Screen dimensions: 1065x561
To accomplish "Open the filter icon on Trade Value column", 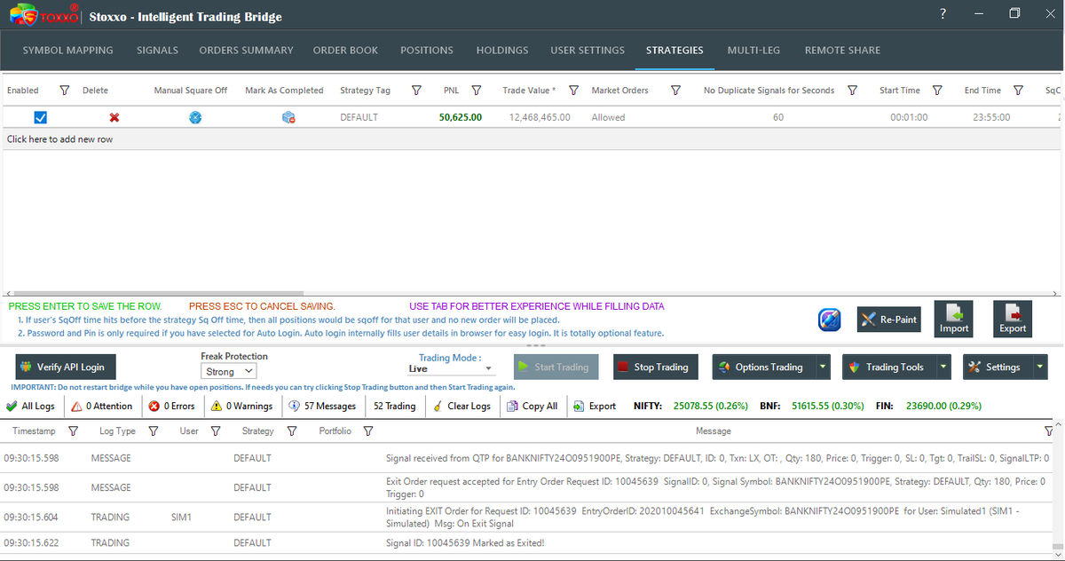I will point(573,91).
